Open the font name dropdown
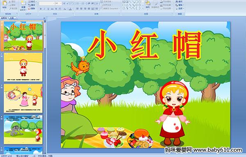The height and width of the screenshot is (157, 246). (47, 3)
